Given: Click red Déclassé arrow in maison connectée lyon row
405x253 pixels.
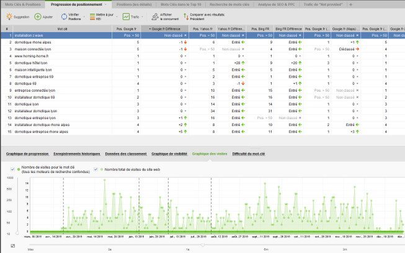Looking at the screenshot, I should point(357,49).
